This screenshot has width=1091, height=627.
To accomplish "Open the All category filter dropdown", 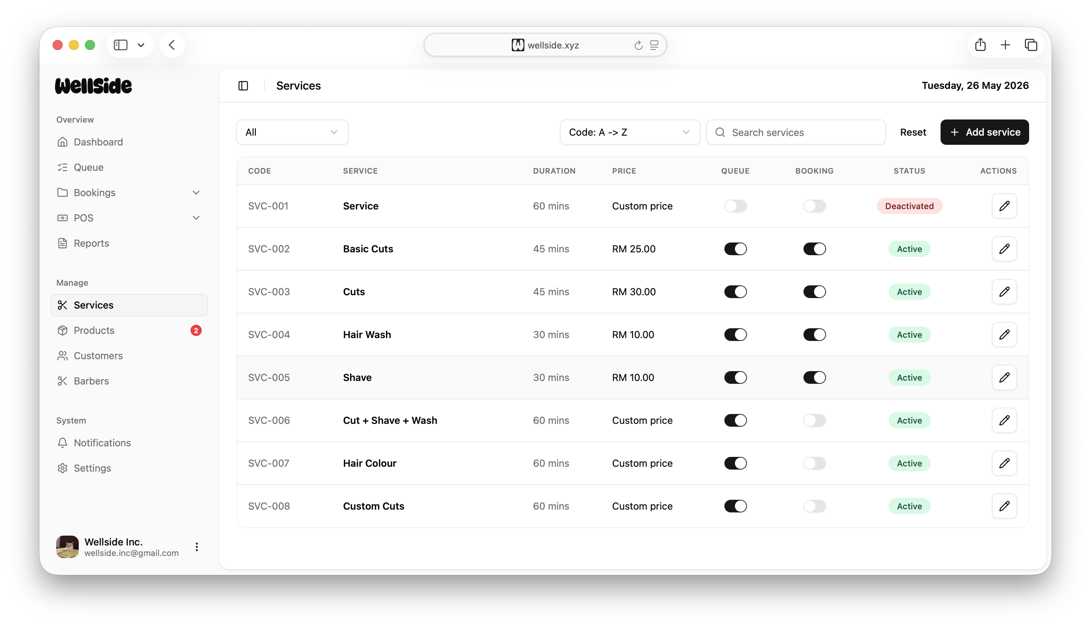I will [x=292, y=132].
